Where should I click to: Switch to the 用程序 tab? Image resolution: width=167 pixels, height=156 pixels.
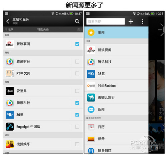[9, 29]
